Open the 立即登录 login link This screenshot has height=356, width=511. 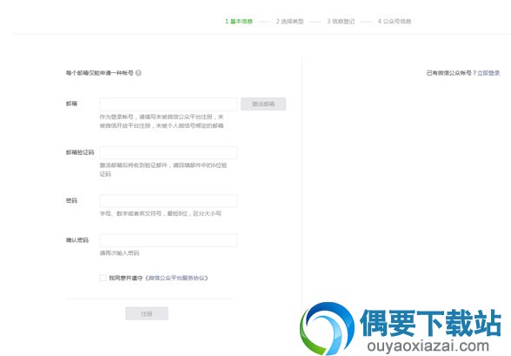coord(488,73)
